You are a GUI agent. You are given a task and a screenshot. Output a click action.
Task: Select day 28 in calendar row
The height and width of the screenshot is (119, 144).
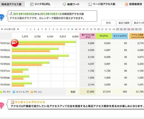(x=129, y=29)
